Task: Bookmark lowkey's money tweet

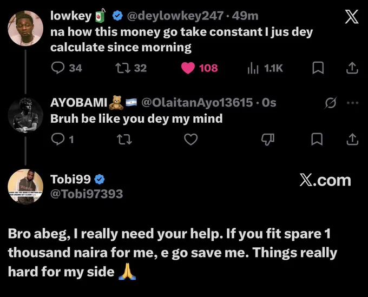Action: (x=318, y=68)
